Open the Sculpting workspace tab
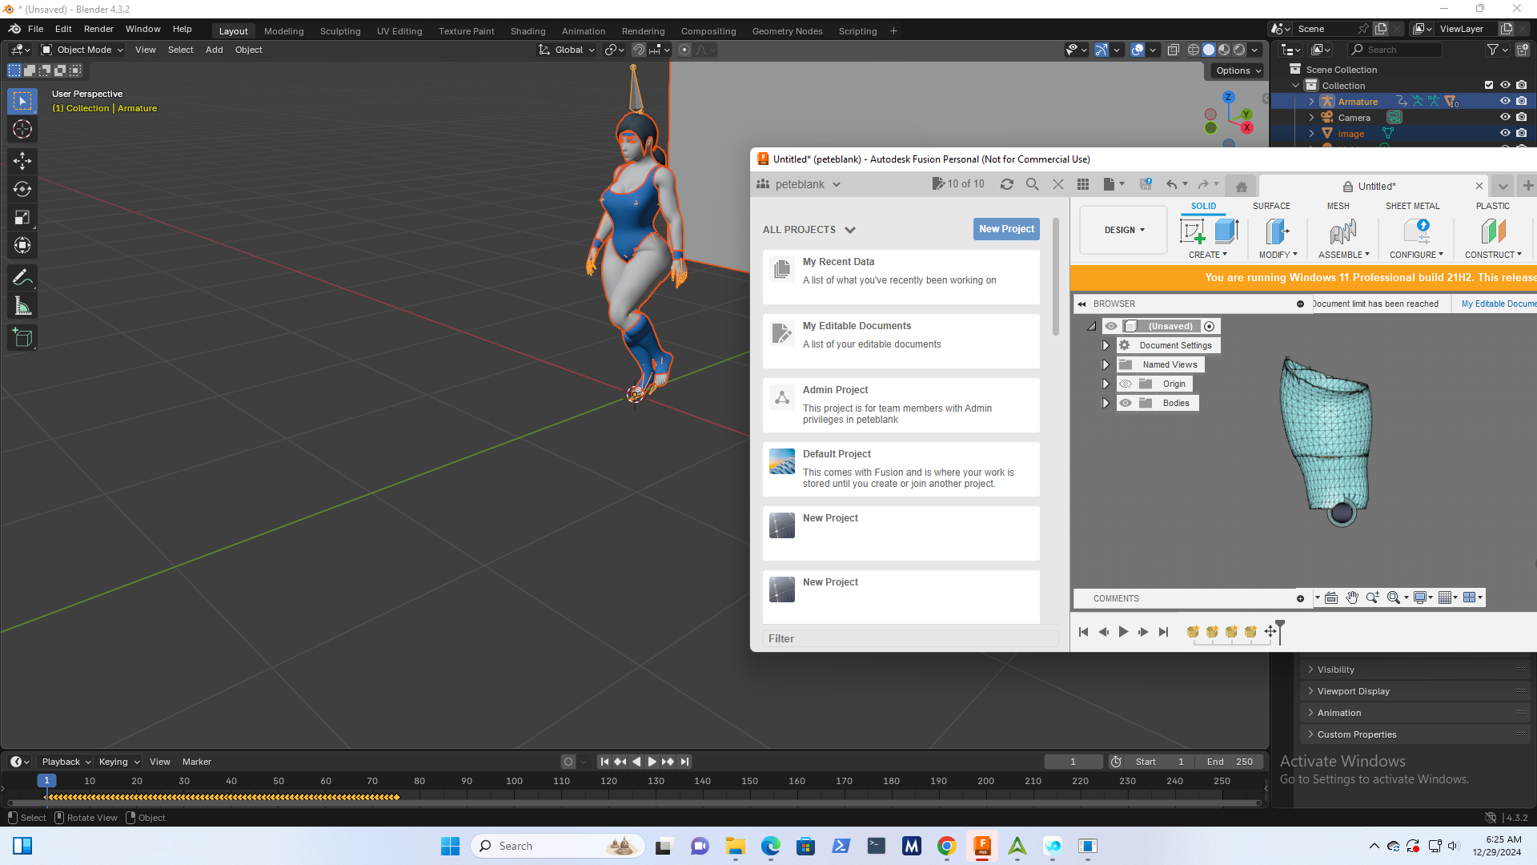Viewport: 1537px width, 865px height. [x=340, y=31]
